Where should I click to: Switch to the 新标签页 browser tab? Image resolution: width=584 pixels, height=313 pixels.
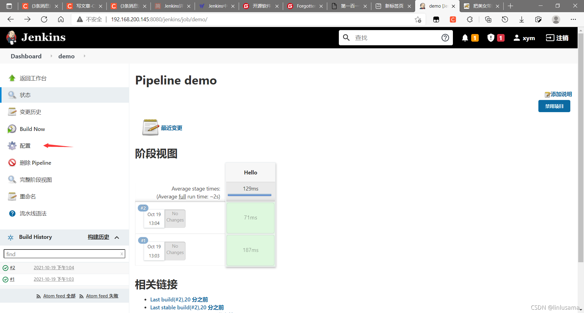393,6
